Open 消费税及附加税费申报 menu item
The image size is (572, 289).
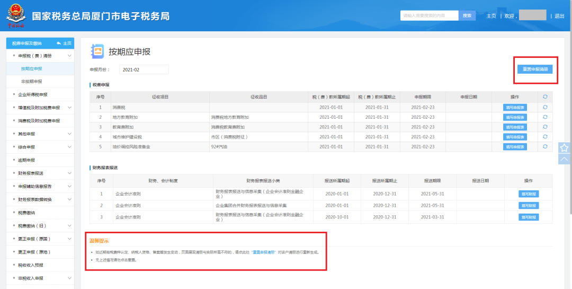[x=40, y=121]
